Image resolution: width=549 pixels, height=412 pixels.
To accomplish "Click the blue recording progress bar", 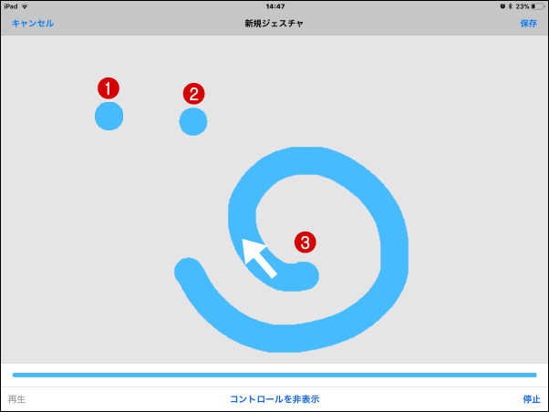I will click(x=274, y=375).
